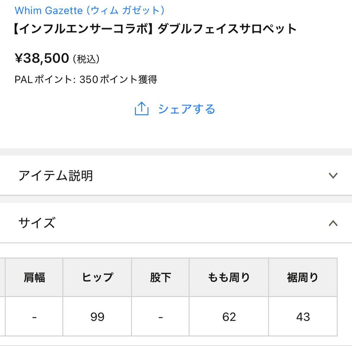
Task: Select the もも周り column header
Action: click(228, 277)
